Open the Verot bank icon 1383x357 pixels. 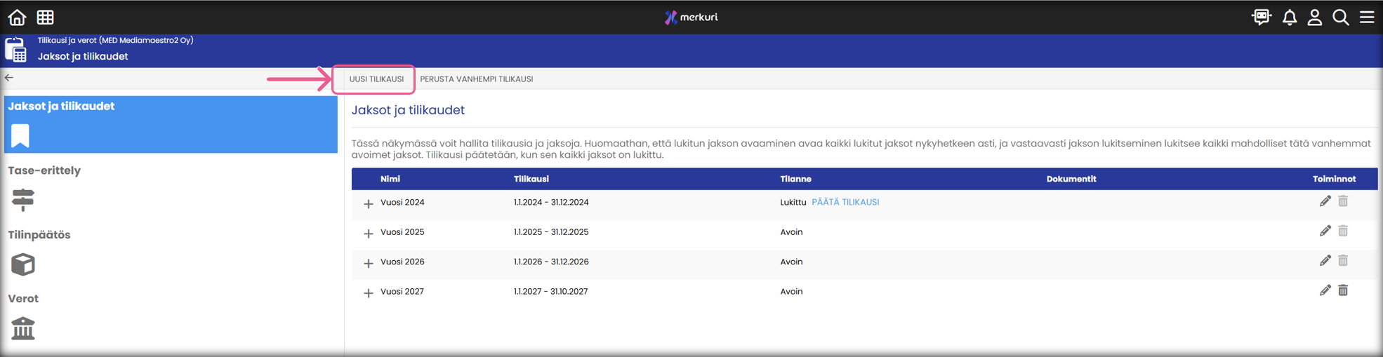tap(23, 328)
